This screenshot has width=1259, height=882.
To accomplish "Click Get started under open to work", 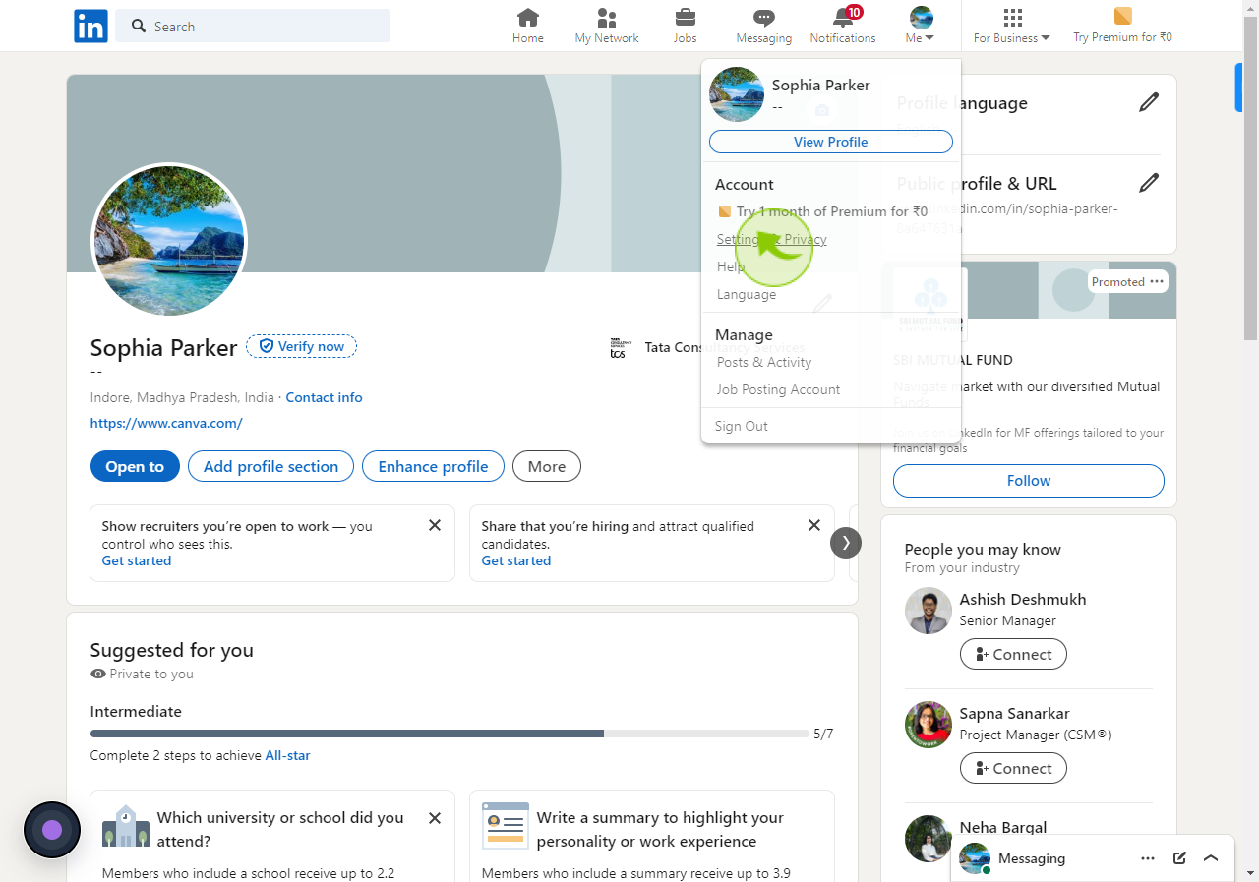I will pyautogui.click(x=137, y=560).
